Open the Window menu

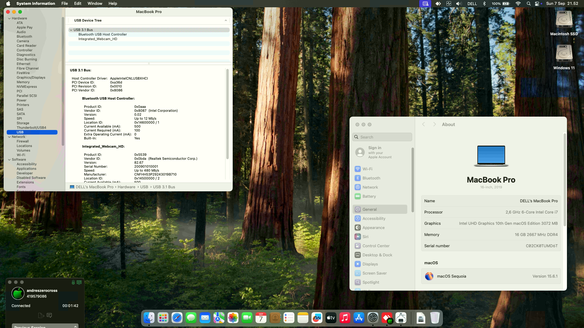pyautogui.click(x=95, y=4)
